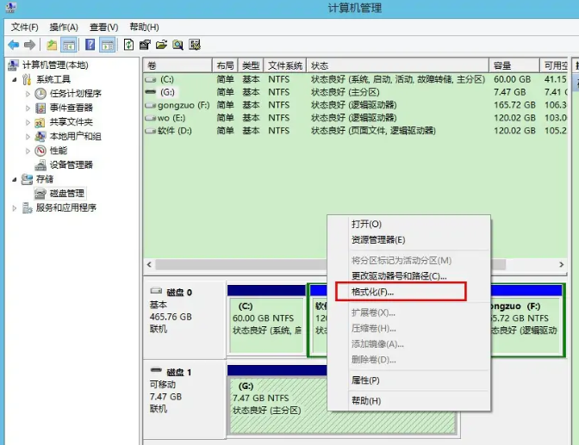Click the open folder toolbar icon
The height and width of the screenshot is (445, 579).
click(x=161, y=45)
